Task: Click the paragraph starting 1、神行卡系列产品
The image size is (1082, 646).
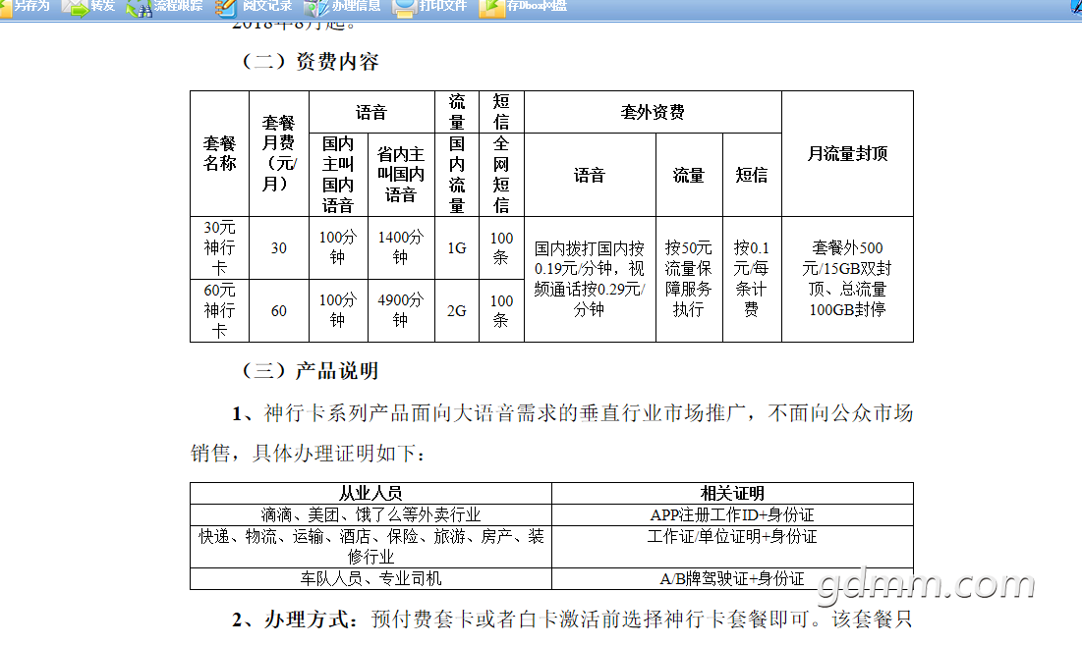Action: coord(552,433)
